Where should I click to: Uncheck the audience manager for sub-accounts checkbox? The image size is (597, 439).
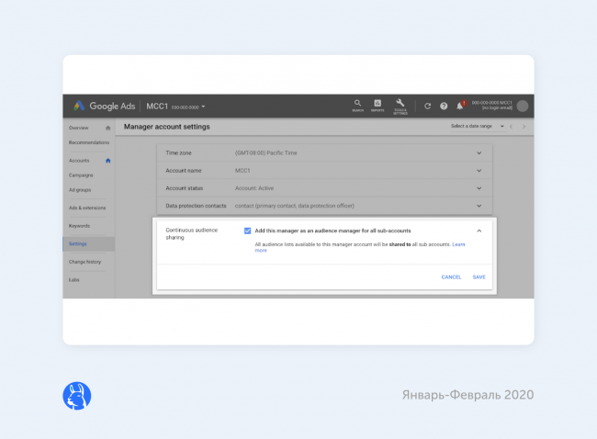pyautogui.click(x=248, y=231)
